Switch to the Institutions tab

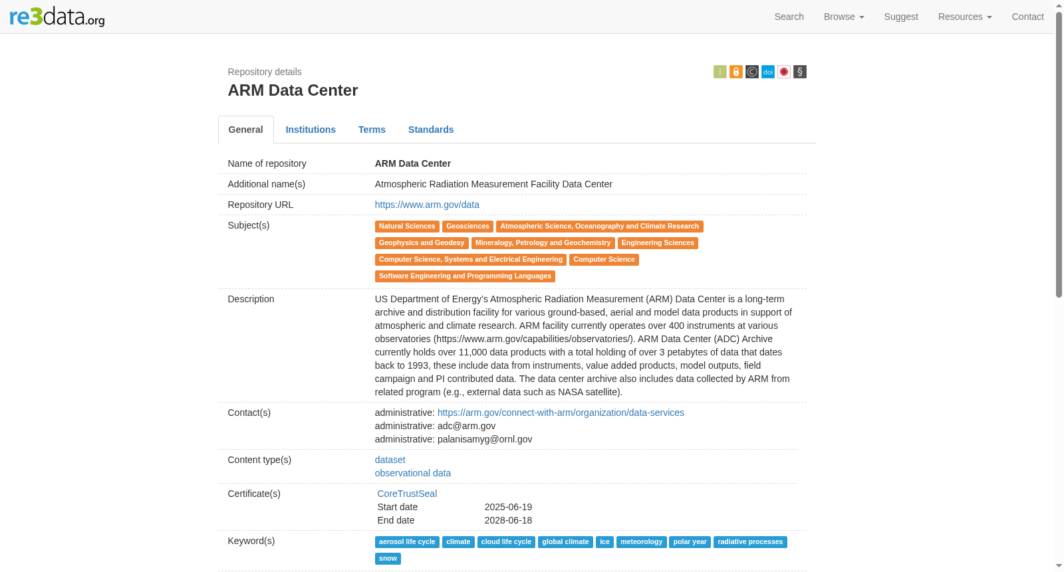tap(311, 130)
